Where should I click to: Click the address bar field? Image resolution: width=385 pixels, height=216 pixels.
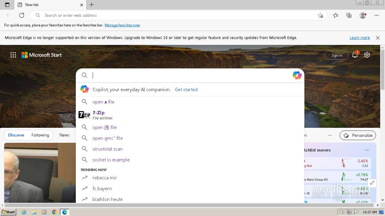click(179, 15)
